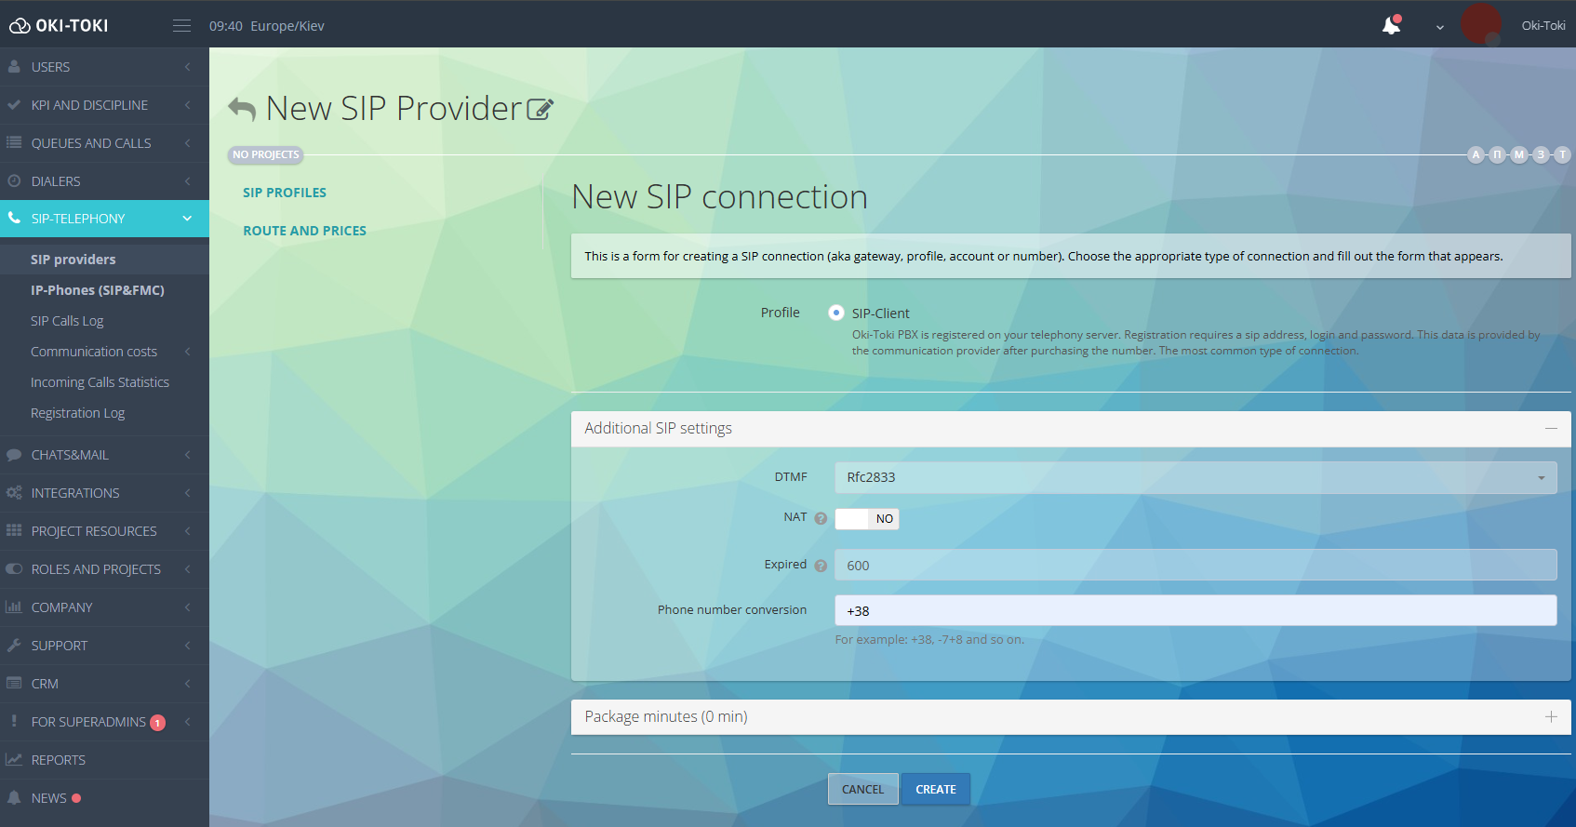Open SIP Calls Log in sidebar
1576x827 pixels.
[67, 321]
